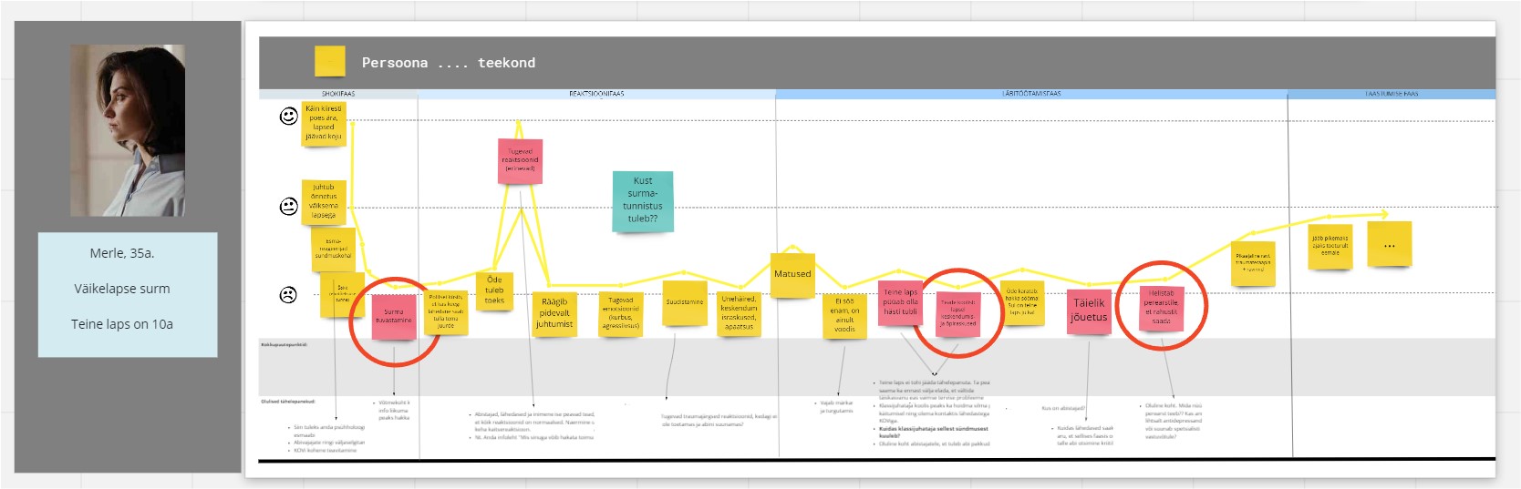This screenshot has width=1521, height=489.
Task: Click the yellow 'Matused' sticky note
Action: (792, 274)
